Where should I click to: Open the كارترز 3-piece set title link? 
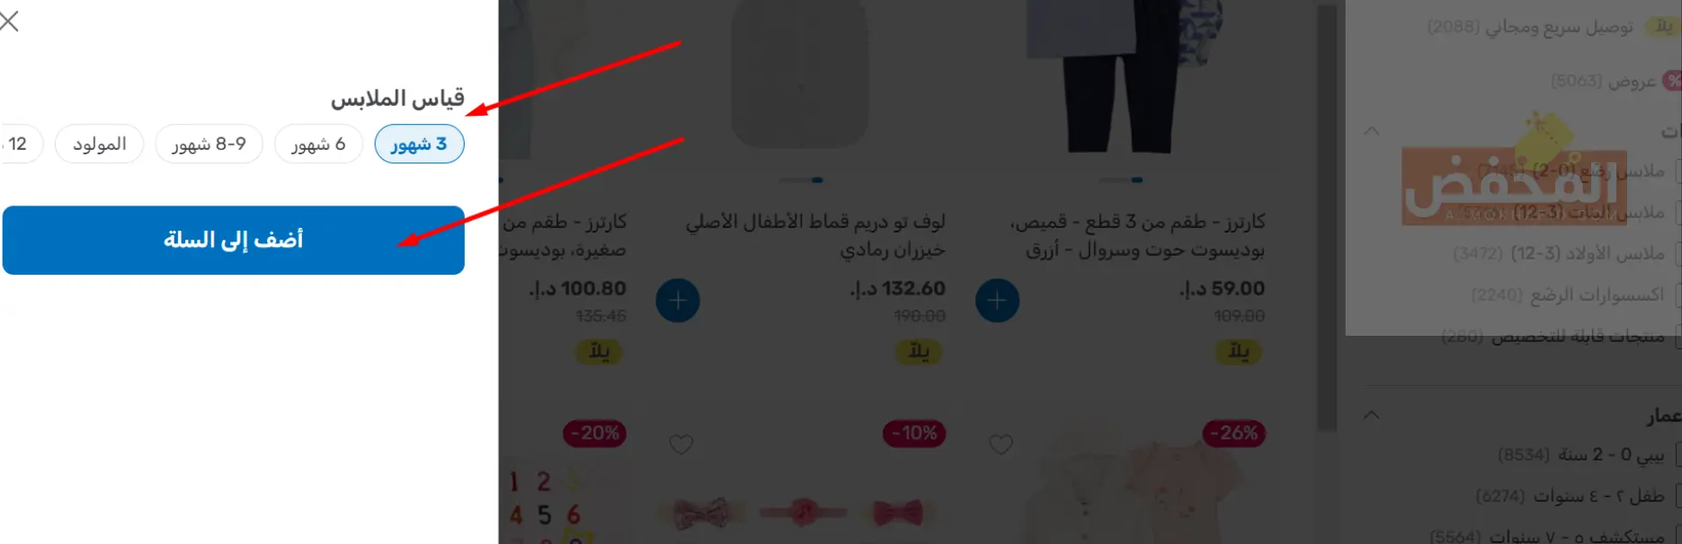[x=1137, y=235]
